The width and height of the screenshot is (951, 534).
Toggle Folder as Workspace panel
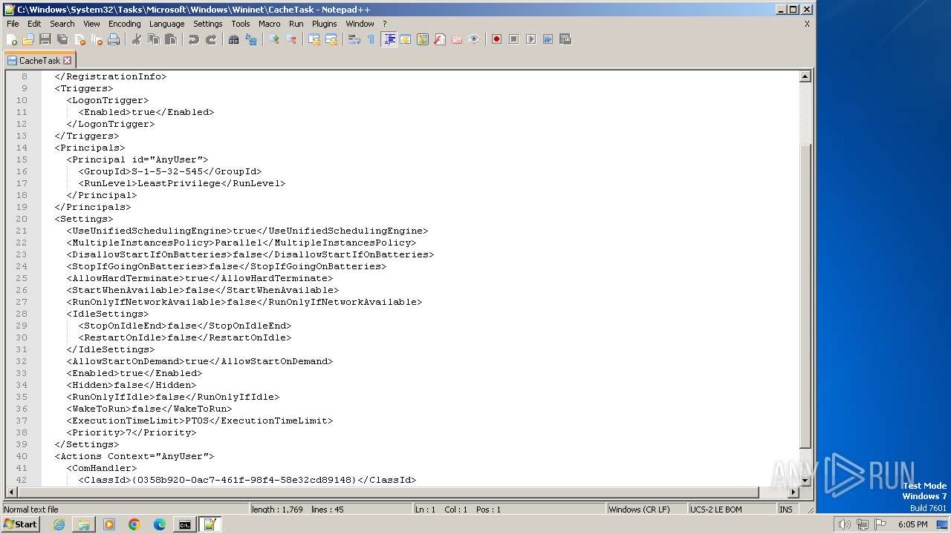click(x=456, y=39)
